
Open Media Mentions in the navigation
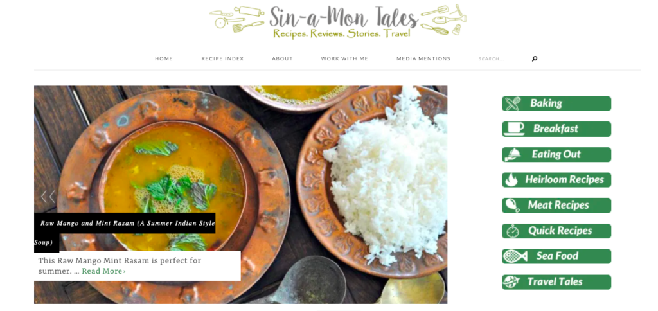tap(423, 58)
